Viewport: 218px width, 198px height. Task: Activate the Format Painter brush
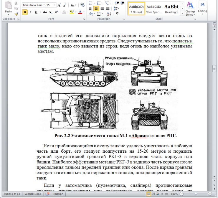pyautogui.click(x=16, y=14)
